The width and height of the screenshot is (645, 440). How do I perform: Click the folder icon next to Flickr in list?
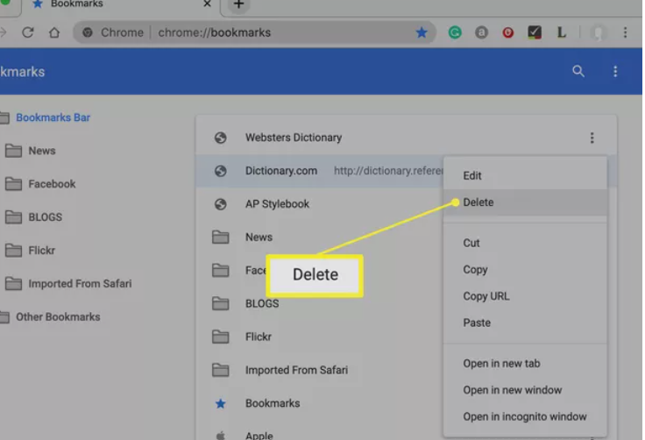click(221, 337)
